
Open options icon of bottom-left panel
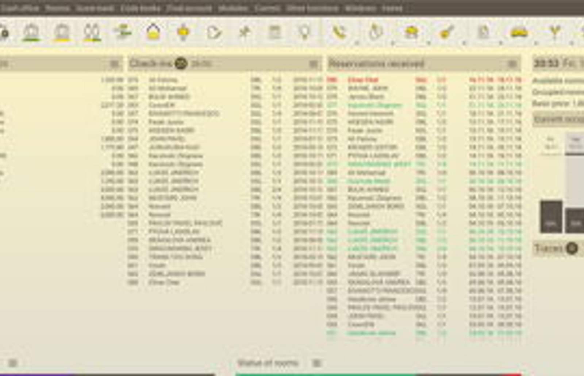tap(13, 363)
